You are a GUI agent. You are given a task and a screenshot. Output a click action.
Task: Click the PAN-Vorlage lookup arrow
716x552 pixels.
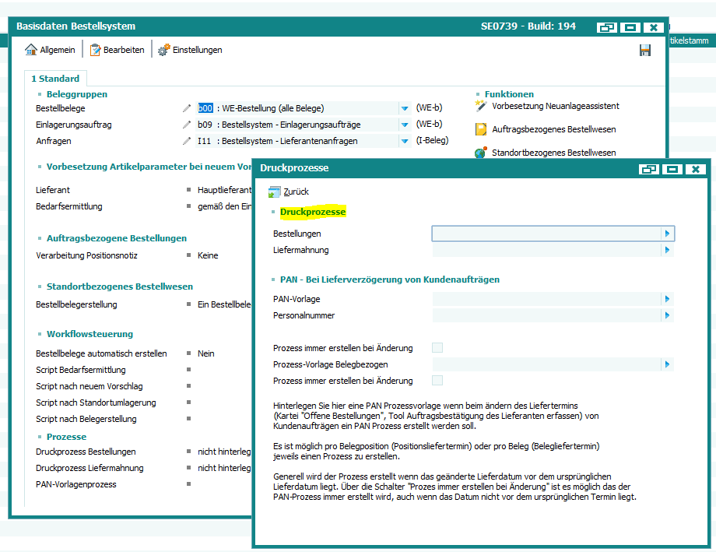pyautogui.click(x=667, y=299)
